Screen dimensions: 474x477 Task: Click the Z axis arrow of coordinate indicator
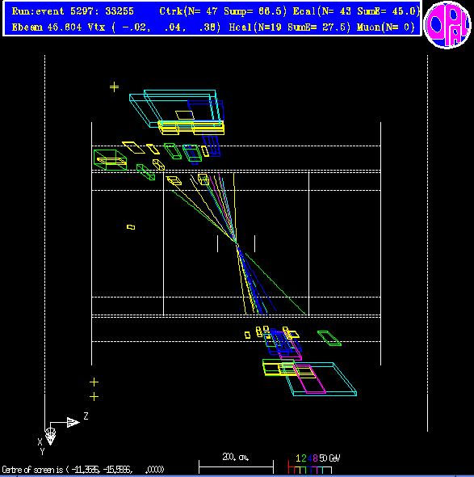(x=73, y=422)
